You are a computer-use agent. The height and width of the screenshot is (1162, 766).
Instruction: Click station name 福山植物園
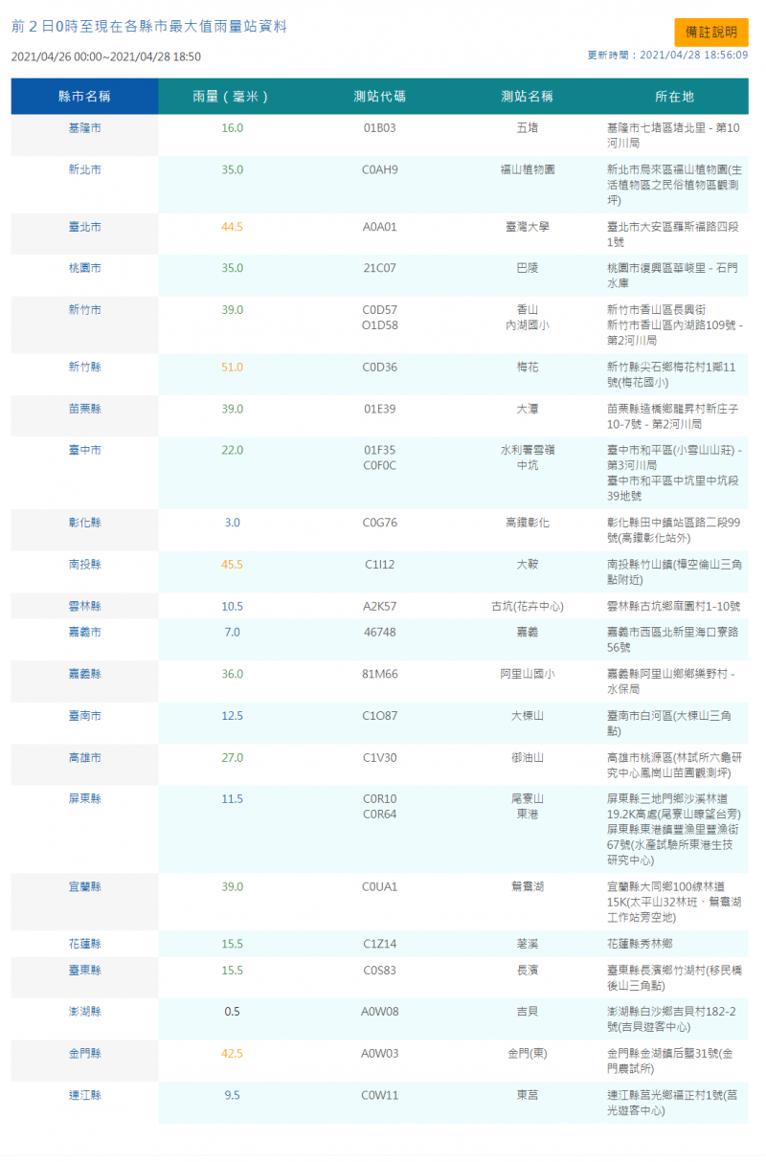[528, 169]
